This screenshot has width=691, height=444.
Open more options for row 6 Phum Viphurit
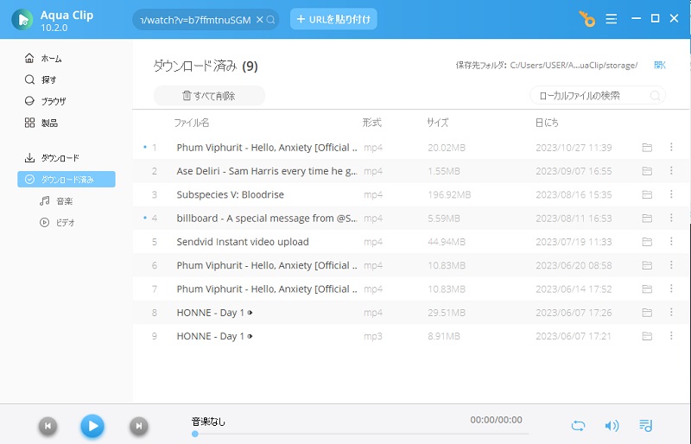671,264
